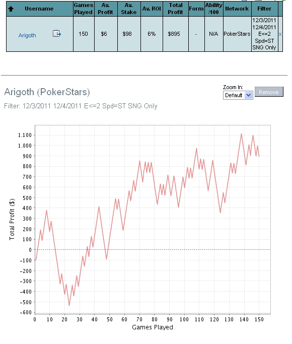Click the profit graph low near -500
Viewport: 292px width, 344px height.
[69, 305]
